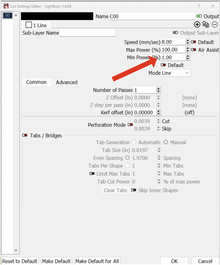Select the 1 Line sub-layer tab
The width and height of the screenshot is (220, 265).
pyautogui.click(x=36, y=25)
